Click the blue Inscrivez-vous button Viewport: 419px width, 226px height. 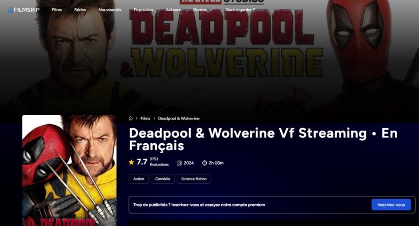(391, 205)
